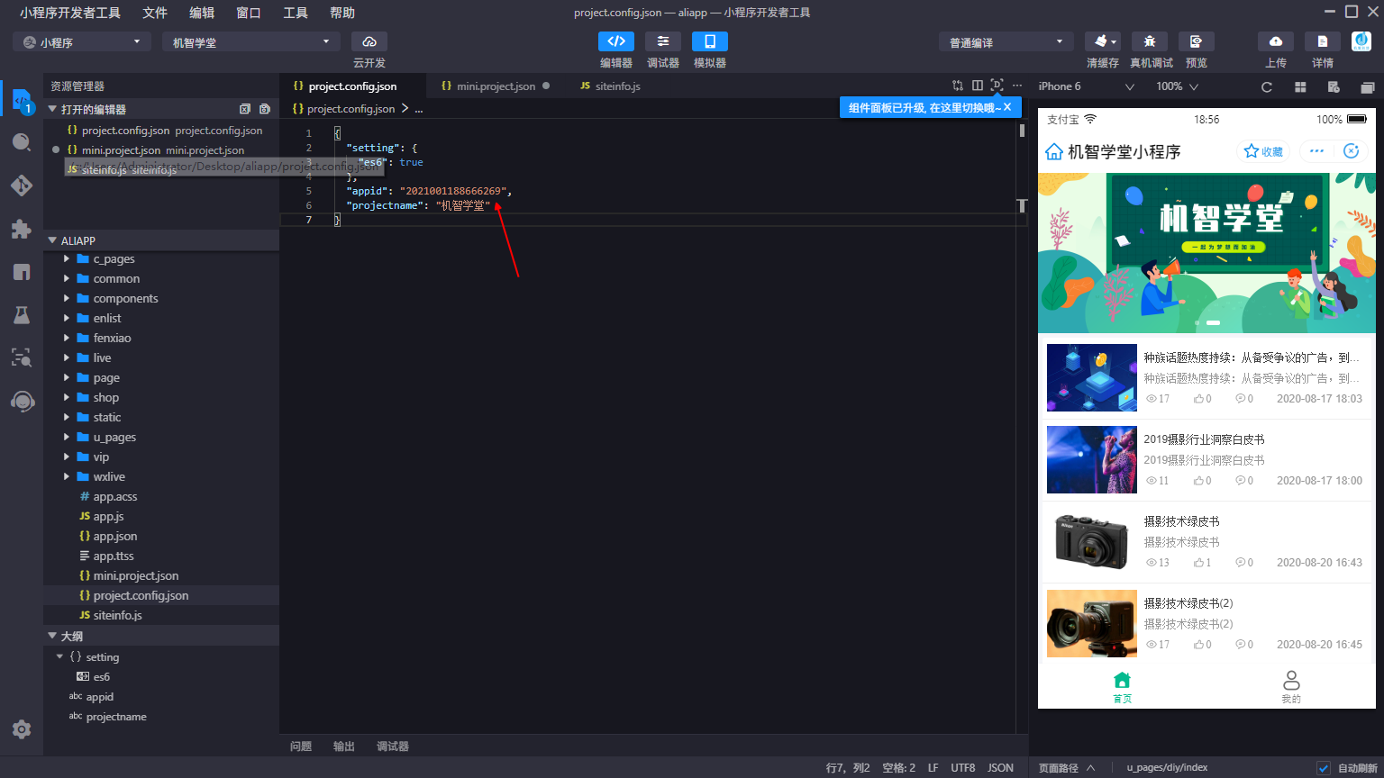Open the Git source control panel
Image resolution: width=1384 pixels, height=778 pixels.
22,185
